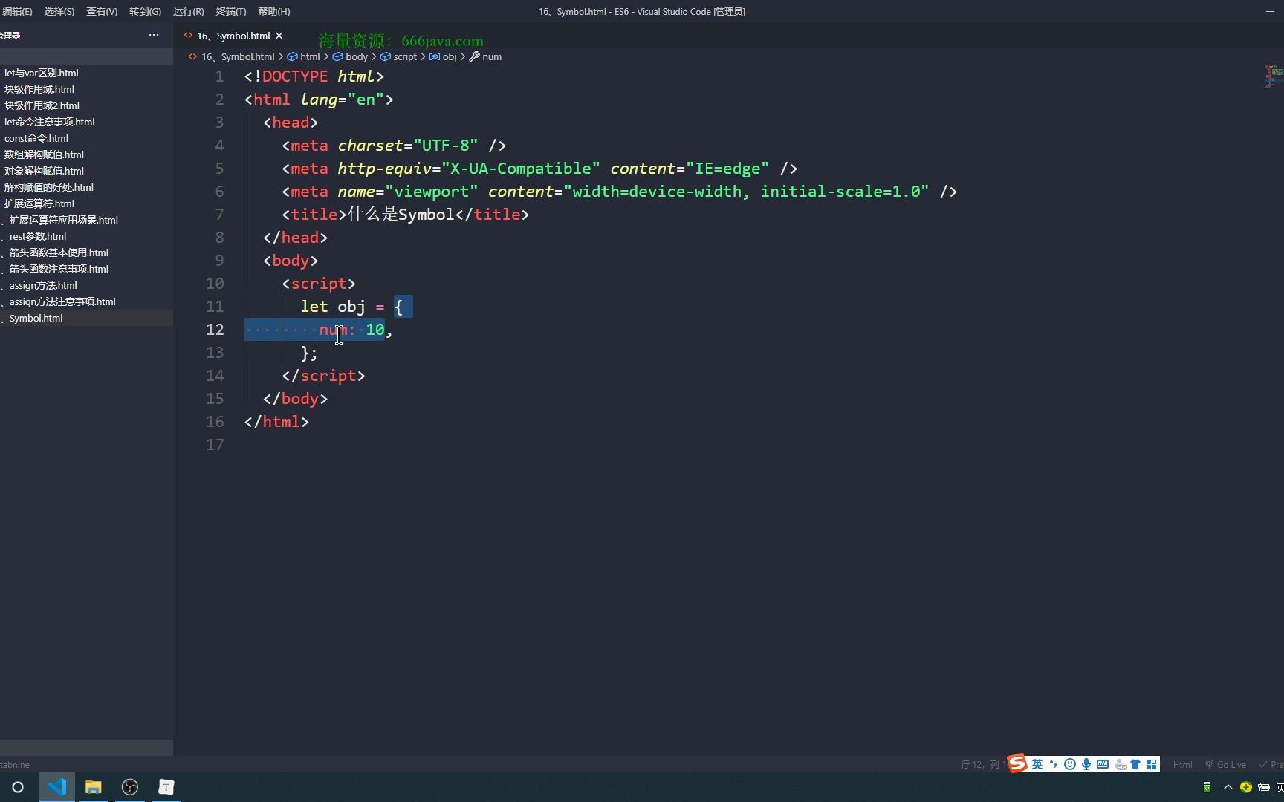Click line number 10 in the gutter
1284x802 pixels.
(x=215, y=284)
